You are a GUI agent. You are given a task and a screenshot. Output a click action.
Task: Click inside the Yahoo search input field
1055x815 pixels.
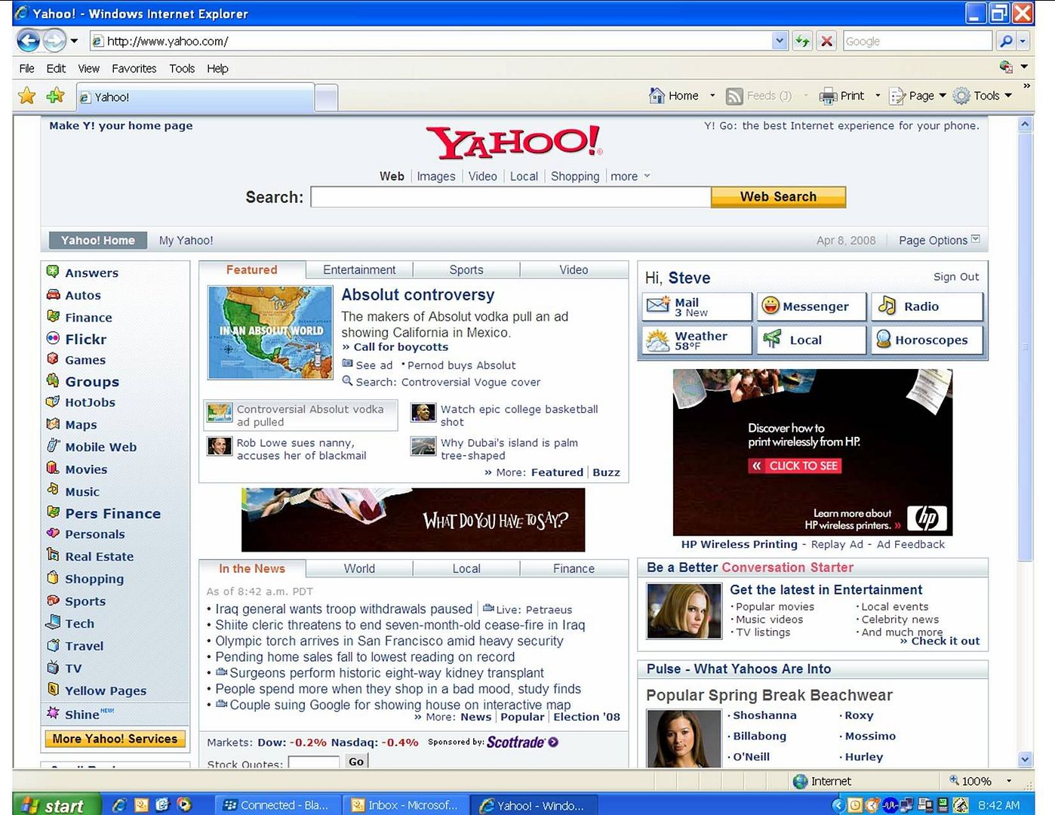[x=511, y=197]
